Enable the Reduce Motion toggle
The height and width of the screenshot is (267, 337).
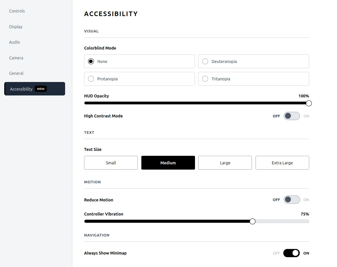pyautogui.click(x=292, y=200)
